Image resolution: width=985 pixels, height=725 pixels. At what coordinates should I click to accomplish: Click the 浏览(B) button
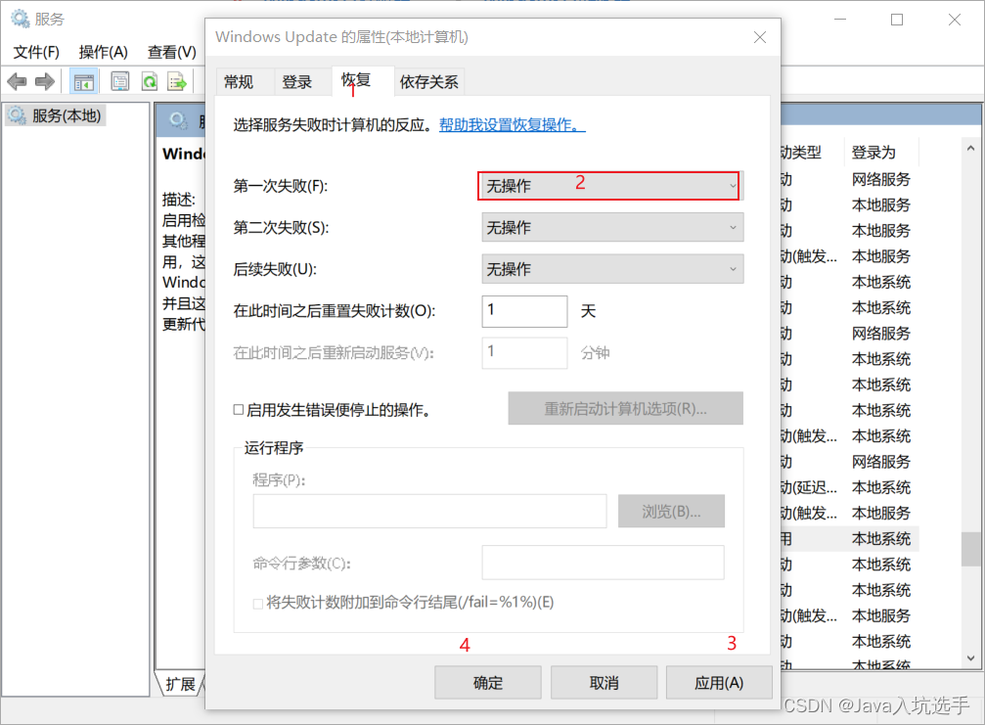672,512
